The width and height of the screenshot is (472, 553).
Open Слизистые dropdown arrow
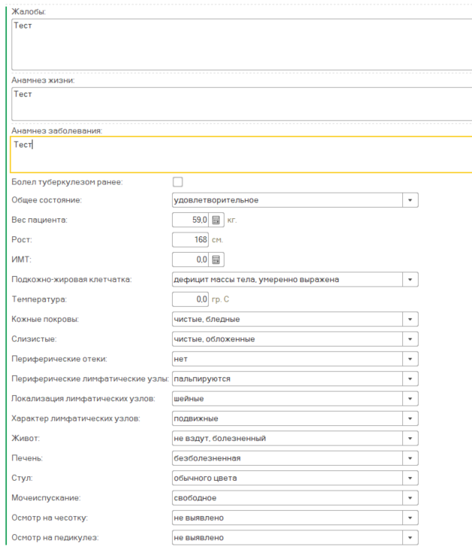[410, 339]
